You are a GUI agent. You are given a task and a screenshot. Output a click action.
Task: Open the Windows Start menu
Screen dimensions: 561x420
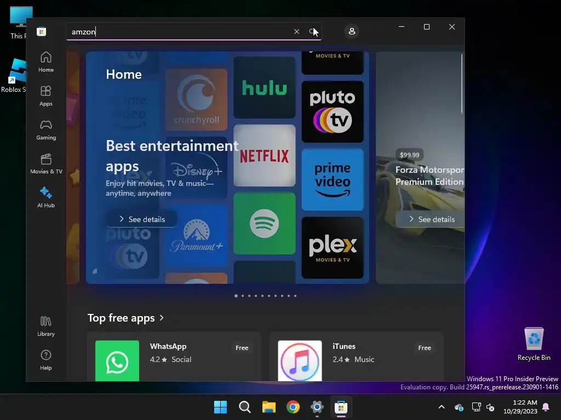point(220,407)
